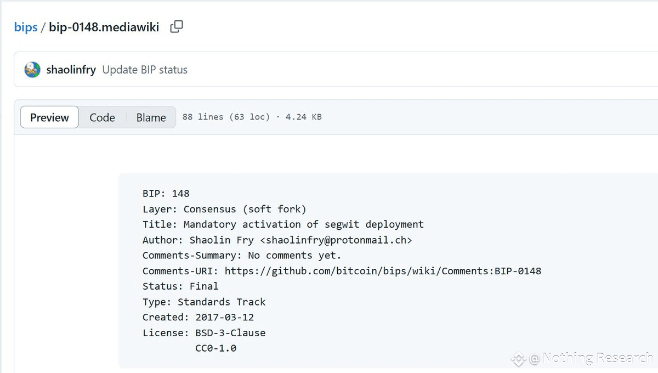Select the Blame view tab
The width and height of the screenshot is (658, 373).
[151, 117]
